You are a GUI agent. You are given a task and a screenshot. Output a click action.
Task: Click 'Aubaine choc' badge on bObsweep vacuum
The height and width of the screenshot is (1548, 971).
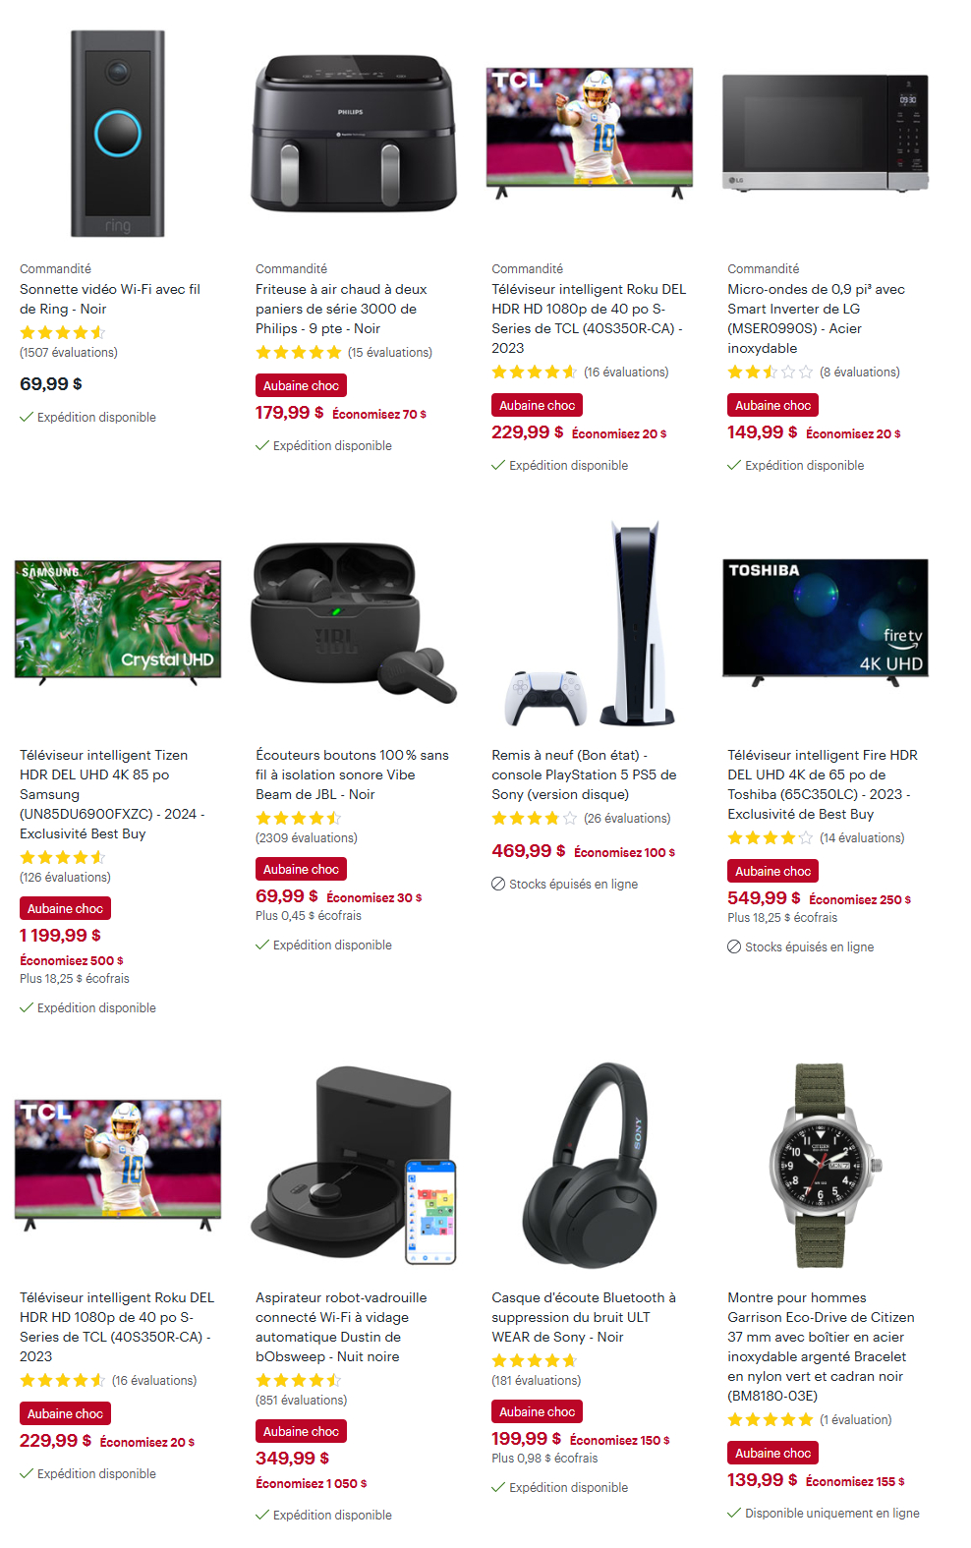point(301,1431)
